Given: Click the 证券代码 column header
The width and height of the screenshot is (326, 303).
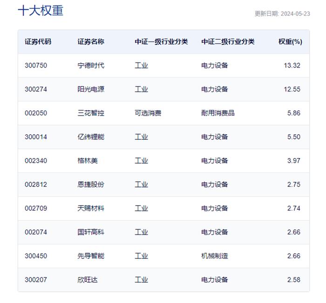Looking at the screenshot, I should point(38,41).
